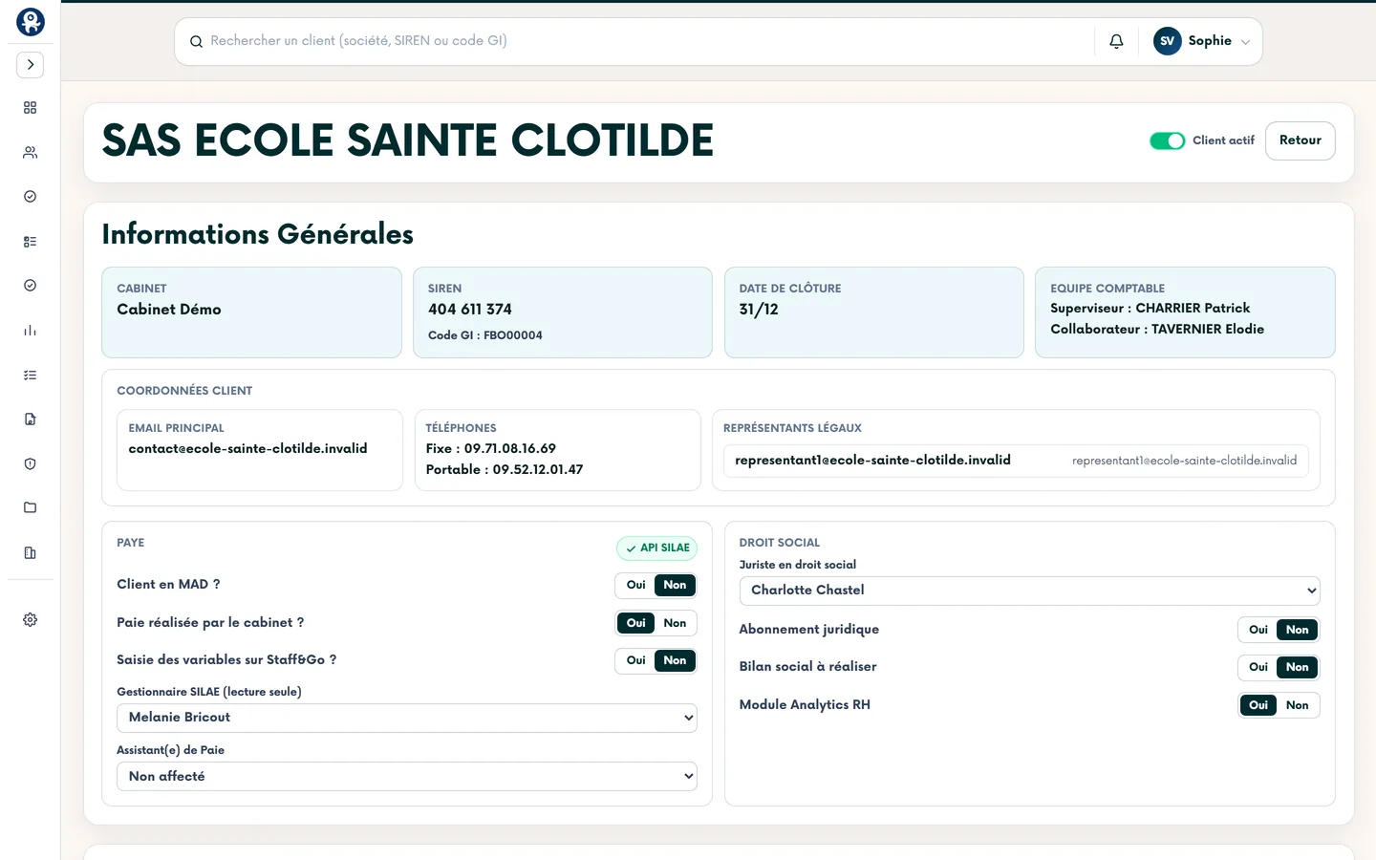This screenshot has height=860, width=1376.
Task: Toggle the Client actif switch
Action: click(x=1167, y=140)
